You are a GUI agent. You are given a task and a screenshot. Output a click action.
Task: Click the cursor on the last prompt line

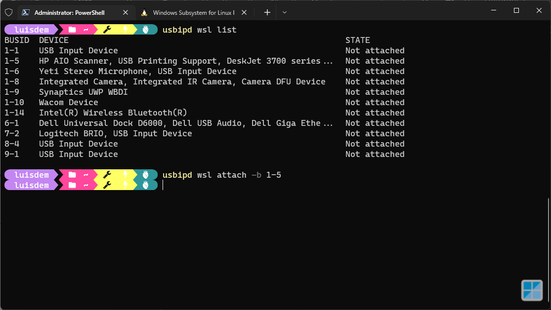click(163, 186)
